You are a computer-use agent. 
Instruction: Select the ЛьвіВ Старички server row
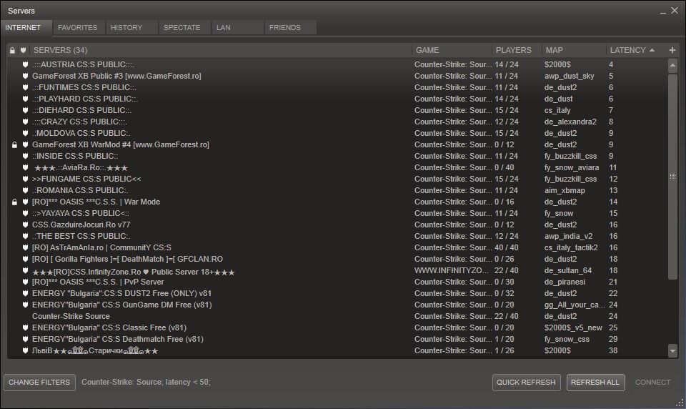click(x=338, y=351)
